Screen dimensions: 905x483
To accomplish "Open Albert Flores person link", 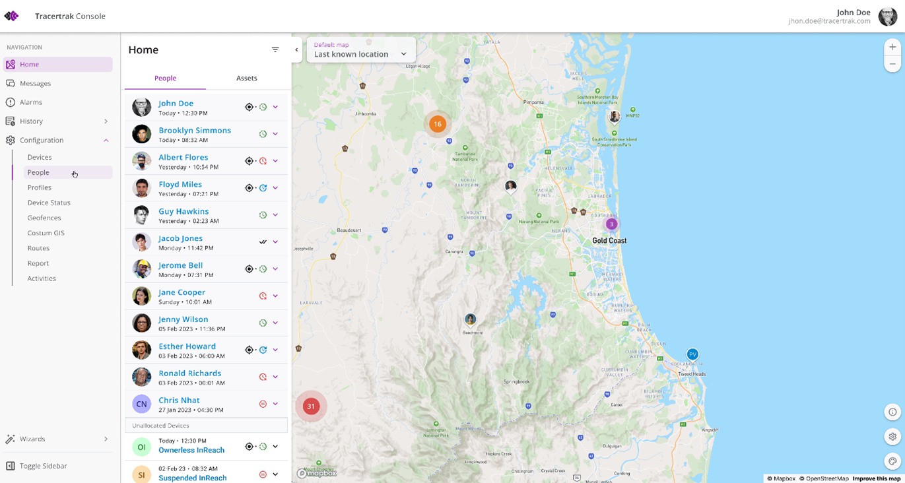I will tap(183, 158).
